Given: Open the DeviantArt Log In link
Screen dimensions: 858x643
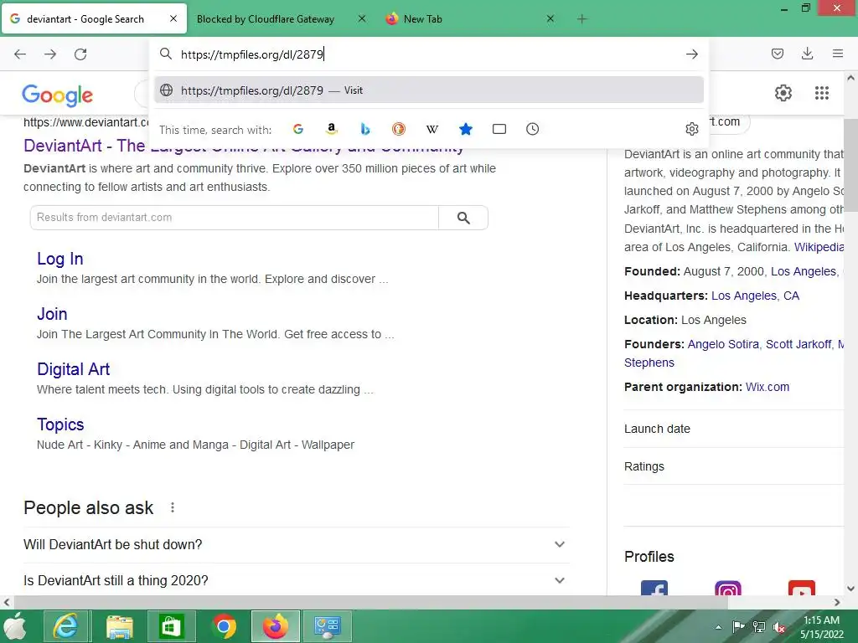Looking at the screenshot, I should (60, 259).
